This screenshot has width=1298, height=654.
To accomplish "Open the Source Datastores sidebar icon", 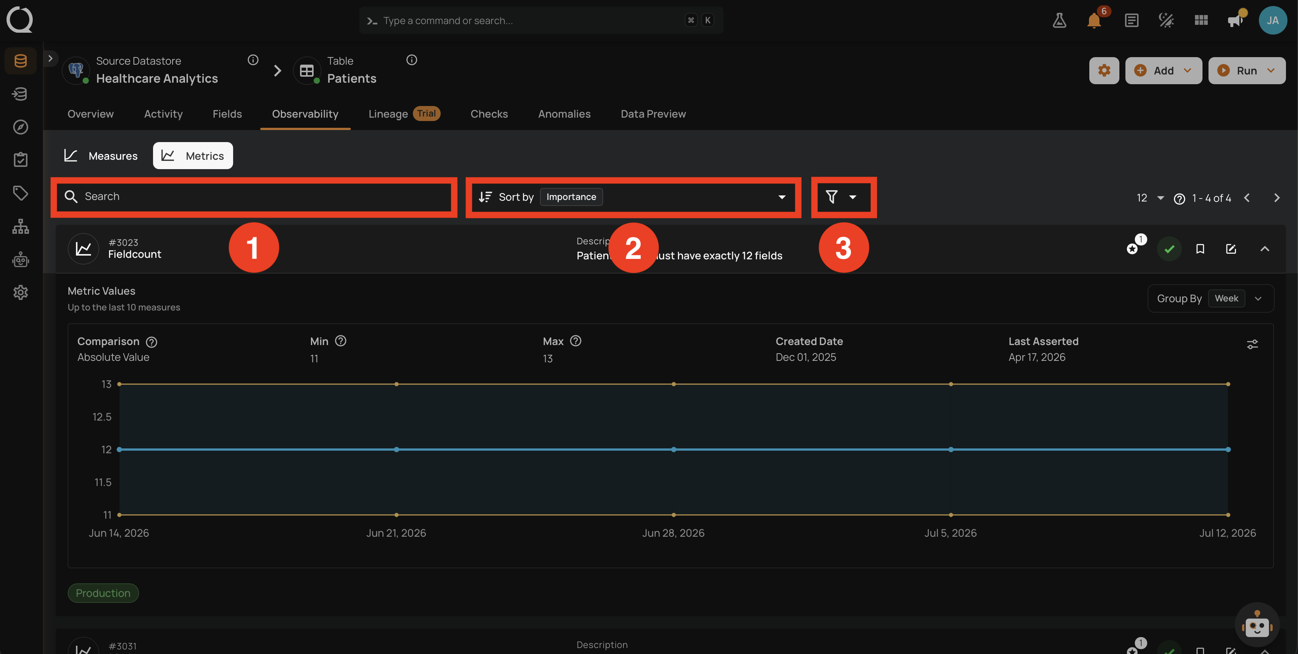I will pyautogui.click(x=21, y=61).
